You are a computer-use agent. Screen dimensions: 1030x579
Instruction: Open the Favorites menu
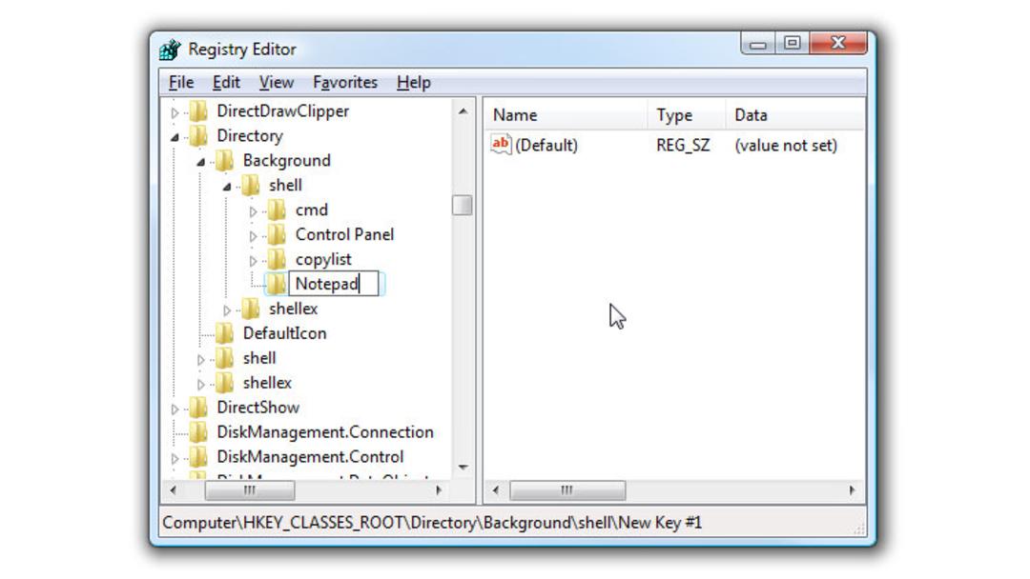point(345,83)
